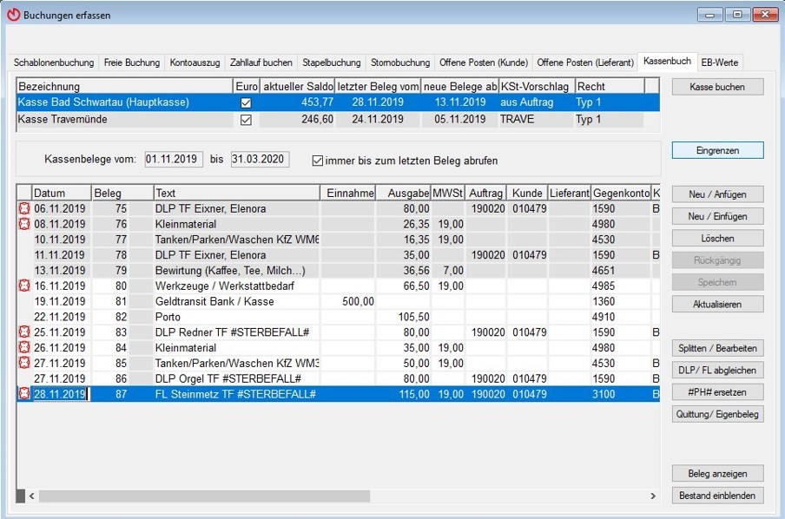The image size is (785, 519).
Task: Click the Aktualisieren button
Action: point(717,305)
